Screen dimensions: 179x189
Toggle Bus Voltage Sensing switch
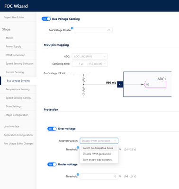point(46,19)
